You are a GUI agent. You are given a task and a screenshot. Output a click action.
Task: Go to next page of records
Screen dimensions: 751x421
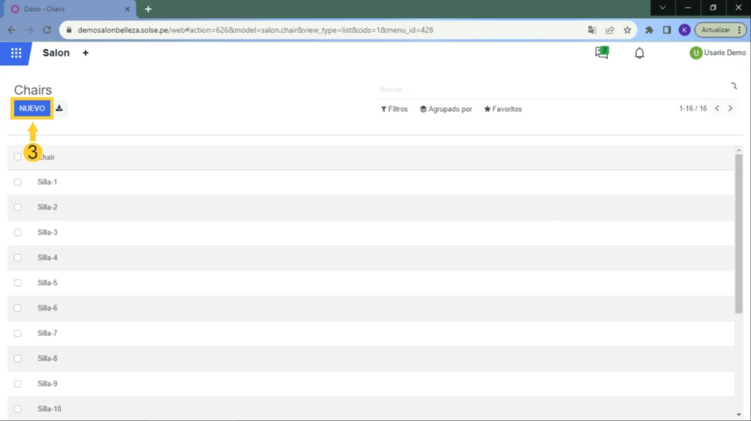tap(730, 108)
